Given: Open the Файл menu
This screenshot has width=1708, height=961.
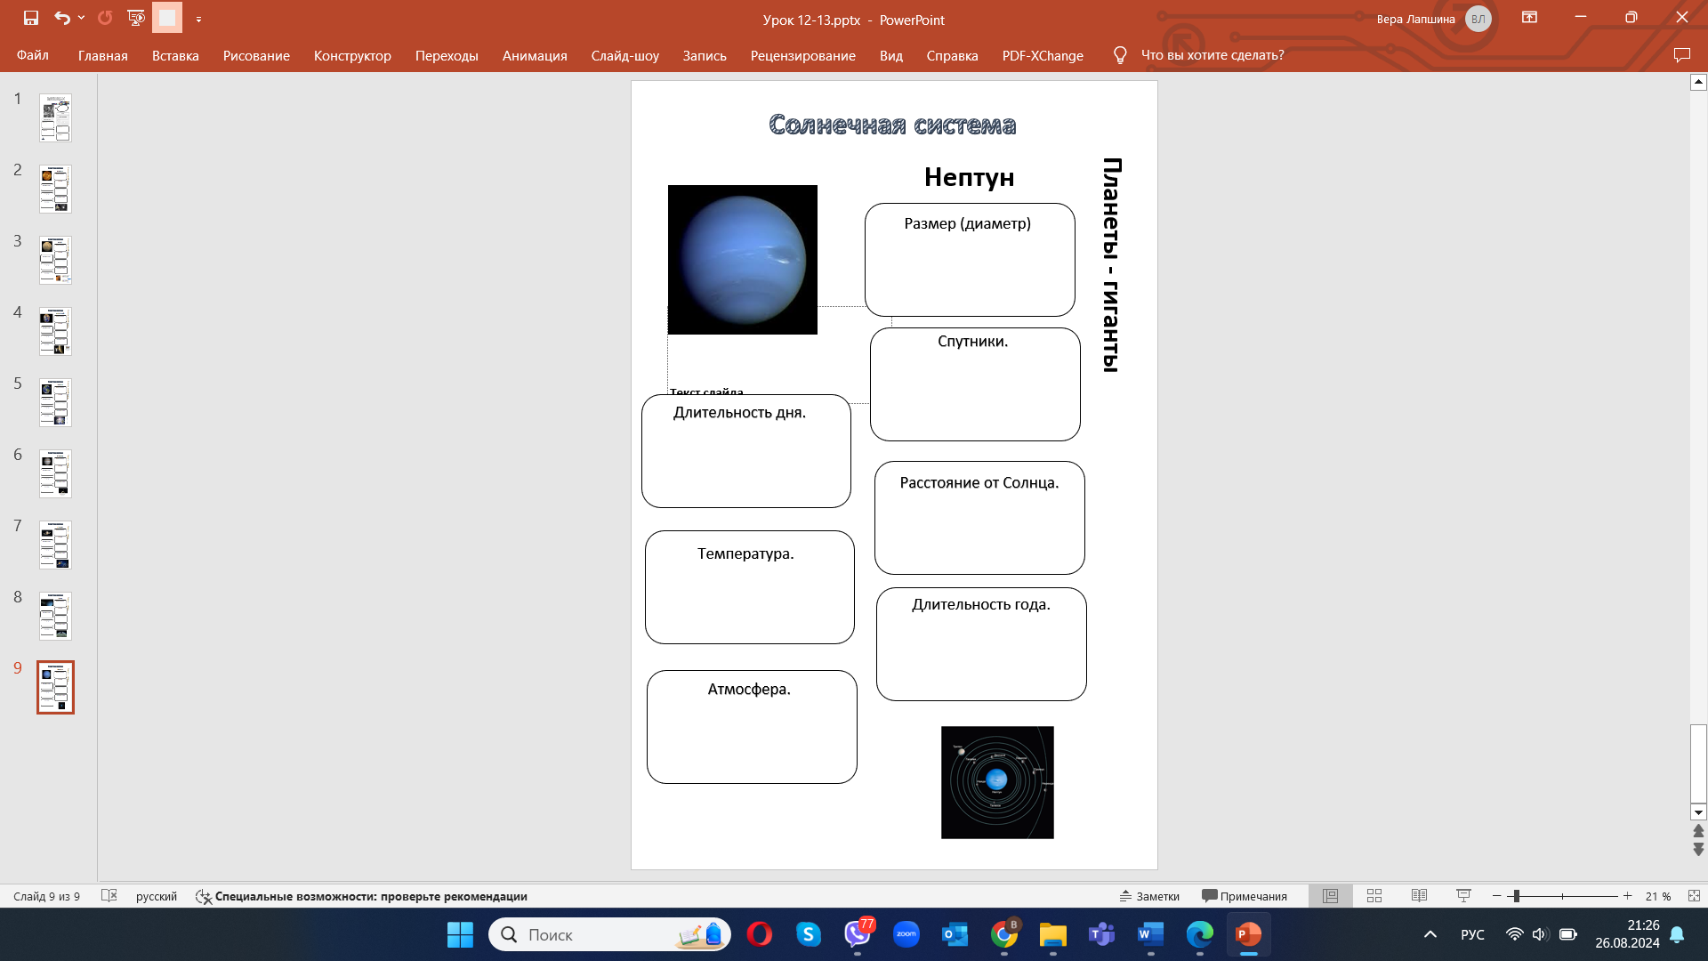Looking at the screenshot, I should [33, 55].
